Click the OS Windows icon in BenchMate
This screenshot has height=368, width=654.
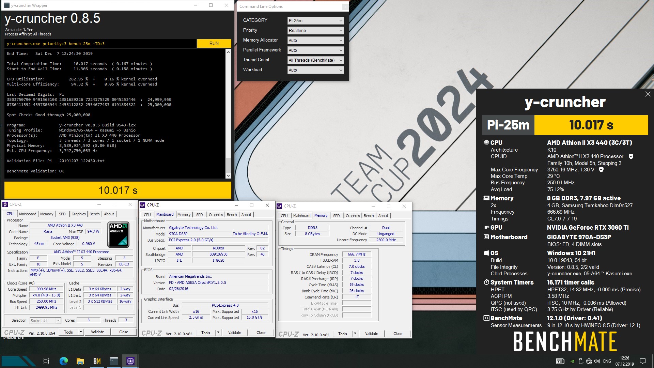[486, 253]
